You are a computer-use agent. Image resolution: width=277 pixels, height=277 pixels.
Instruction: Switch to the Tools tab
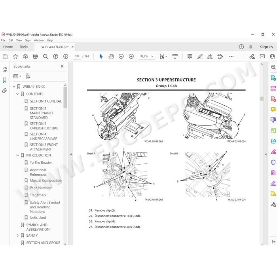[x=24, y=47]
